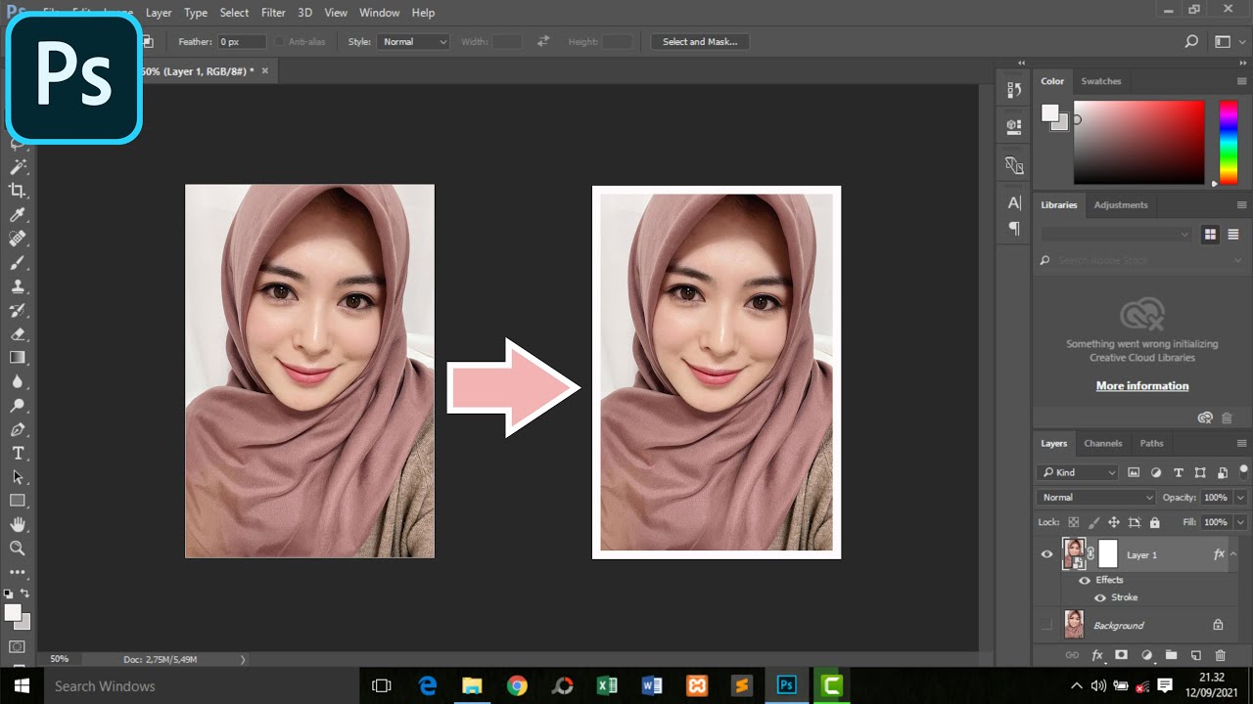The width and height of the screenshot is (1253, 704).
Task: Select the Eyedropper tool
Action: click(18, 215)
